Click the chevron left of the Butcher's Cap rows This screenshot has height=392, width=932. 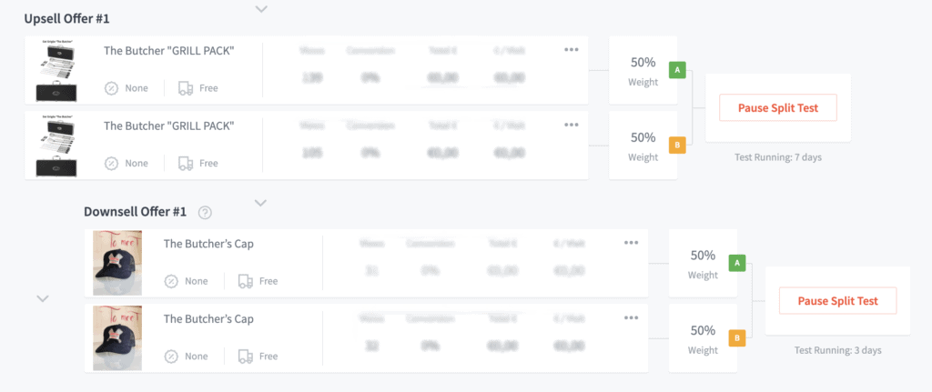point(42,298)
